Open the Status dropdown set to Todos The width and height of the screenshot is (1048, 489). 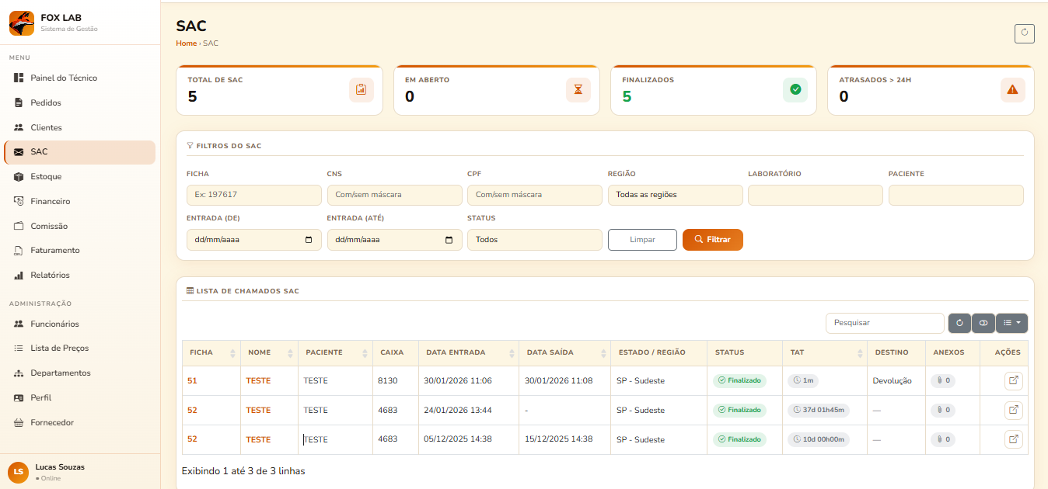534,240
